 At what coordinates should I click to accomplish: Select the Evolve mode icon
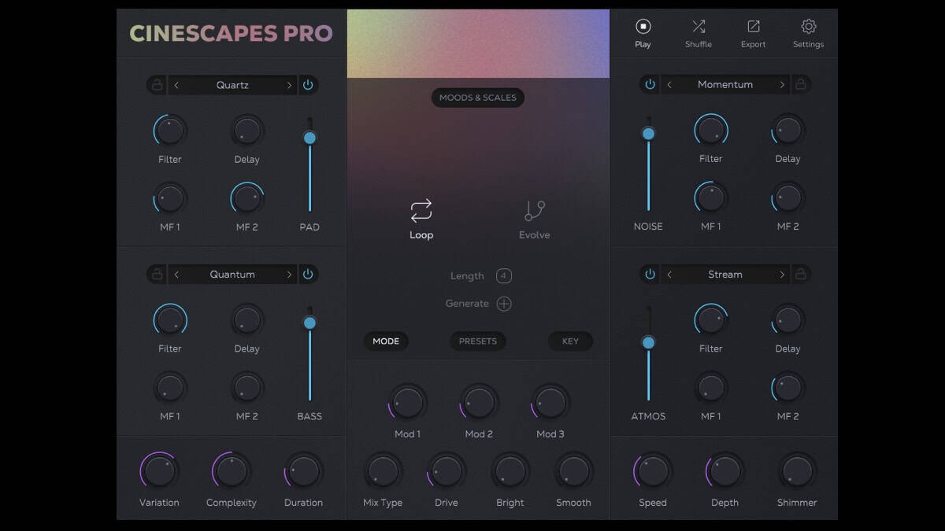[534, 211]
